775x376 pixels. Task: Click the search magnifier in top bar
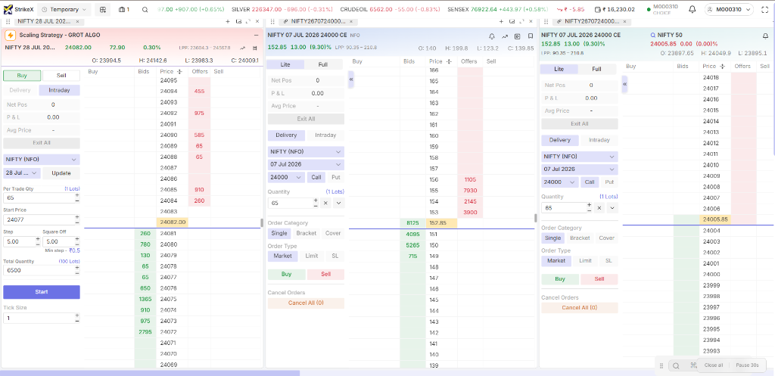point(145,9)
